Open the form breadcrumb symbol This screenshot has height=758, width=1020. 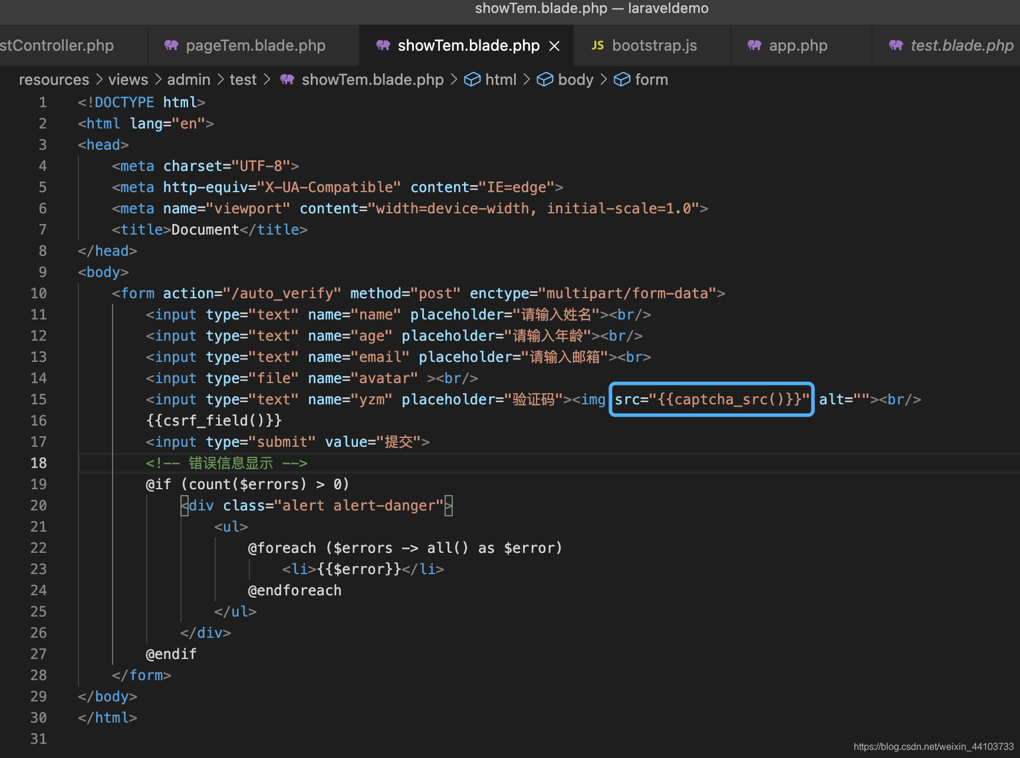[x=652, y=80]
